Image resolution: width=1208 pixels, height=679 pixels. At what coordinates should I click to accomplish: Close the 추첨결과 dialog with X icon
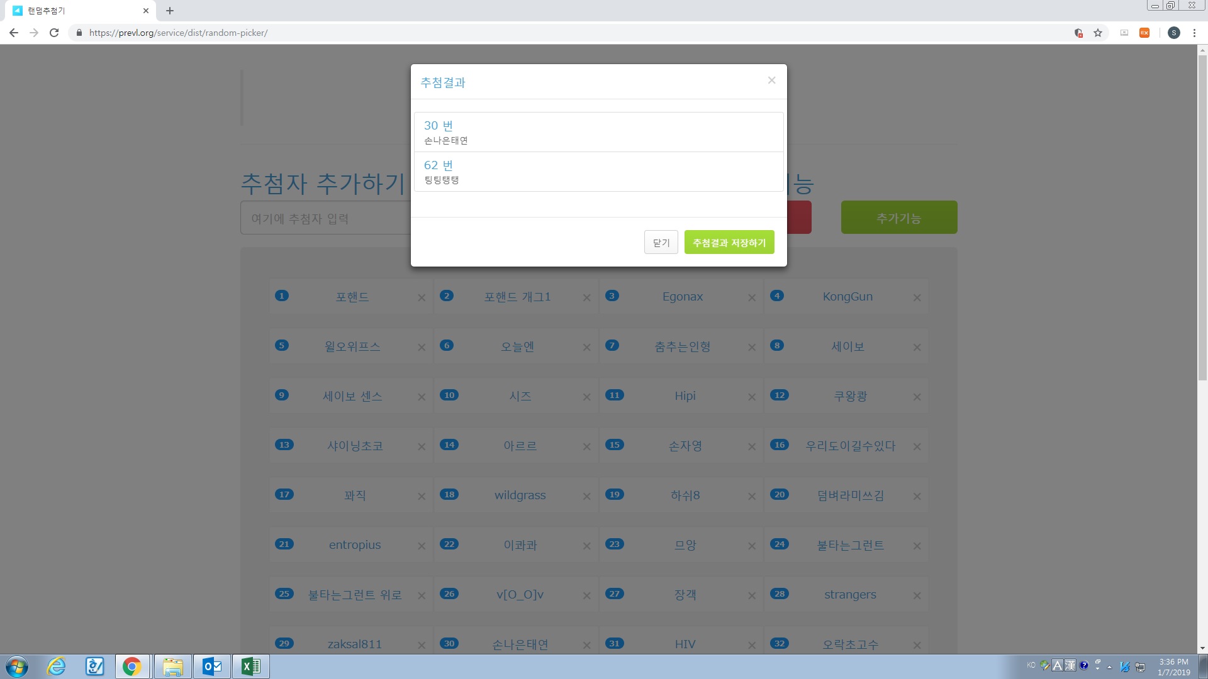pos(771,80)
